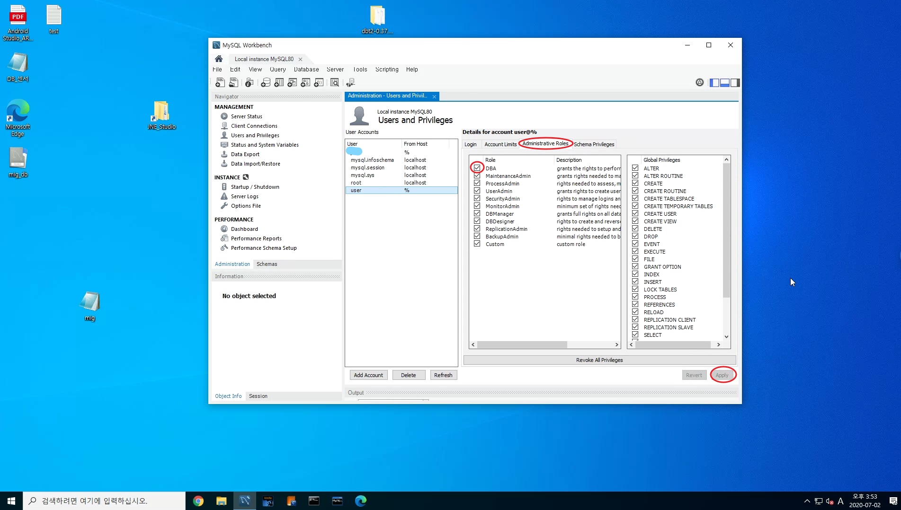This screenshot has height=510, width=901.
Task: Click the Add Account button
Action: click(x=368, y=375)
